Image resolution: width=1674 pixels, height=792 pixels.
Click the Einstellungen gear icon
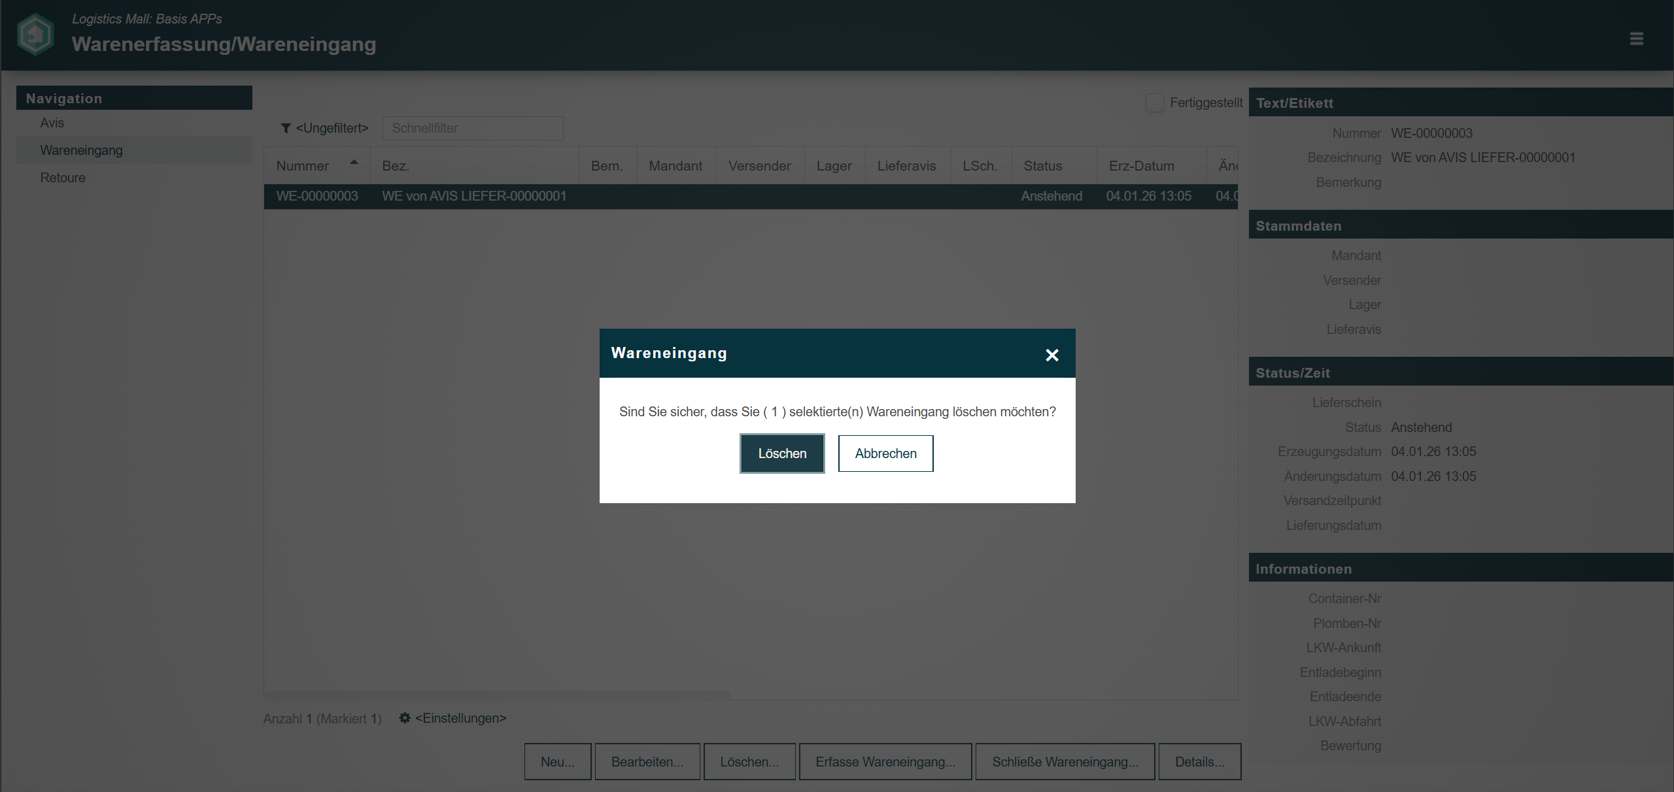tap(405, 718)
